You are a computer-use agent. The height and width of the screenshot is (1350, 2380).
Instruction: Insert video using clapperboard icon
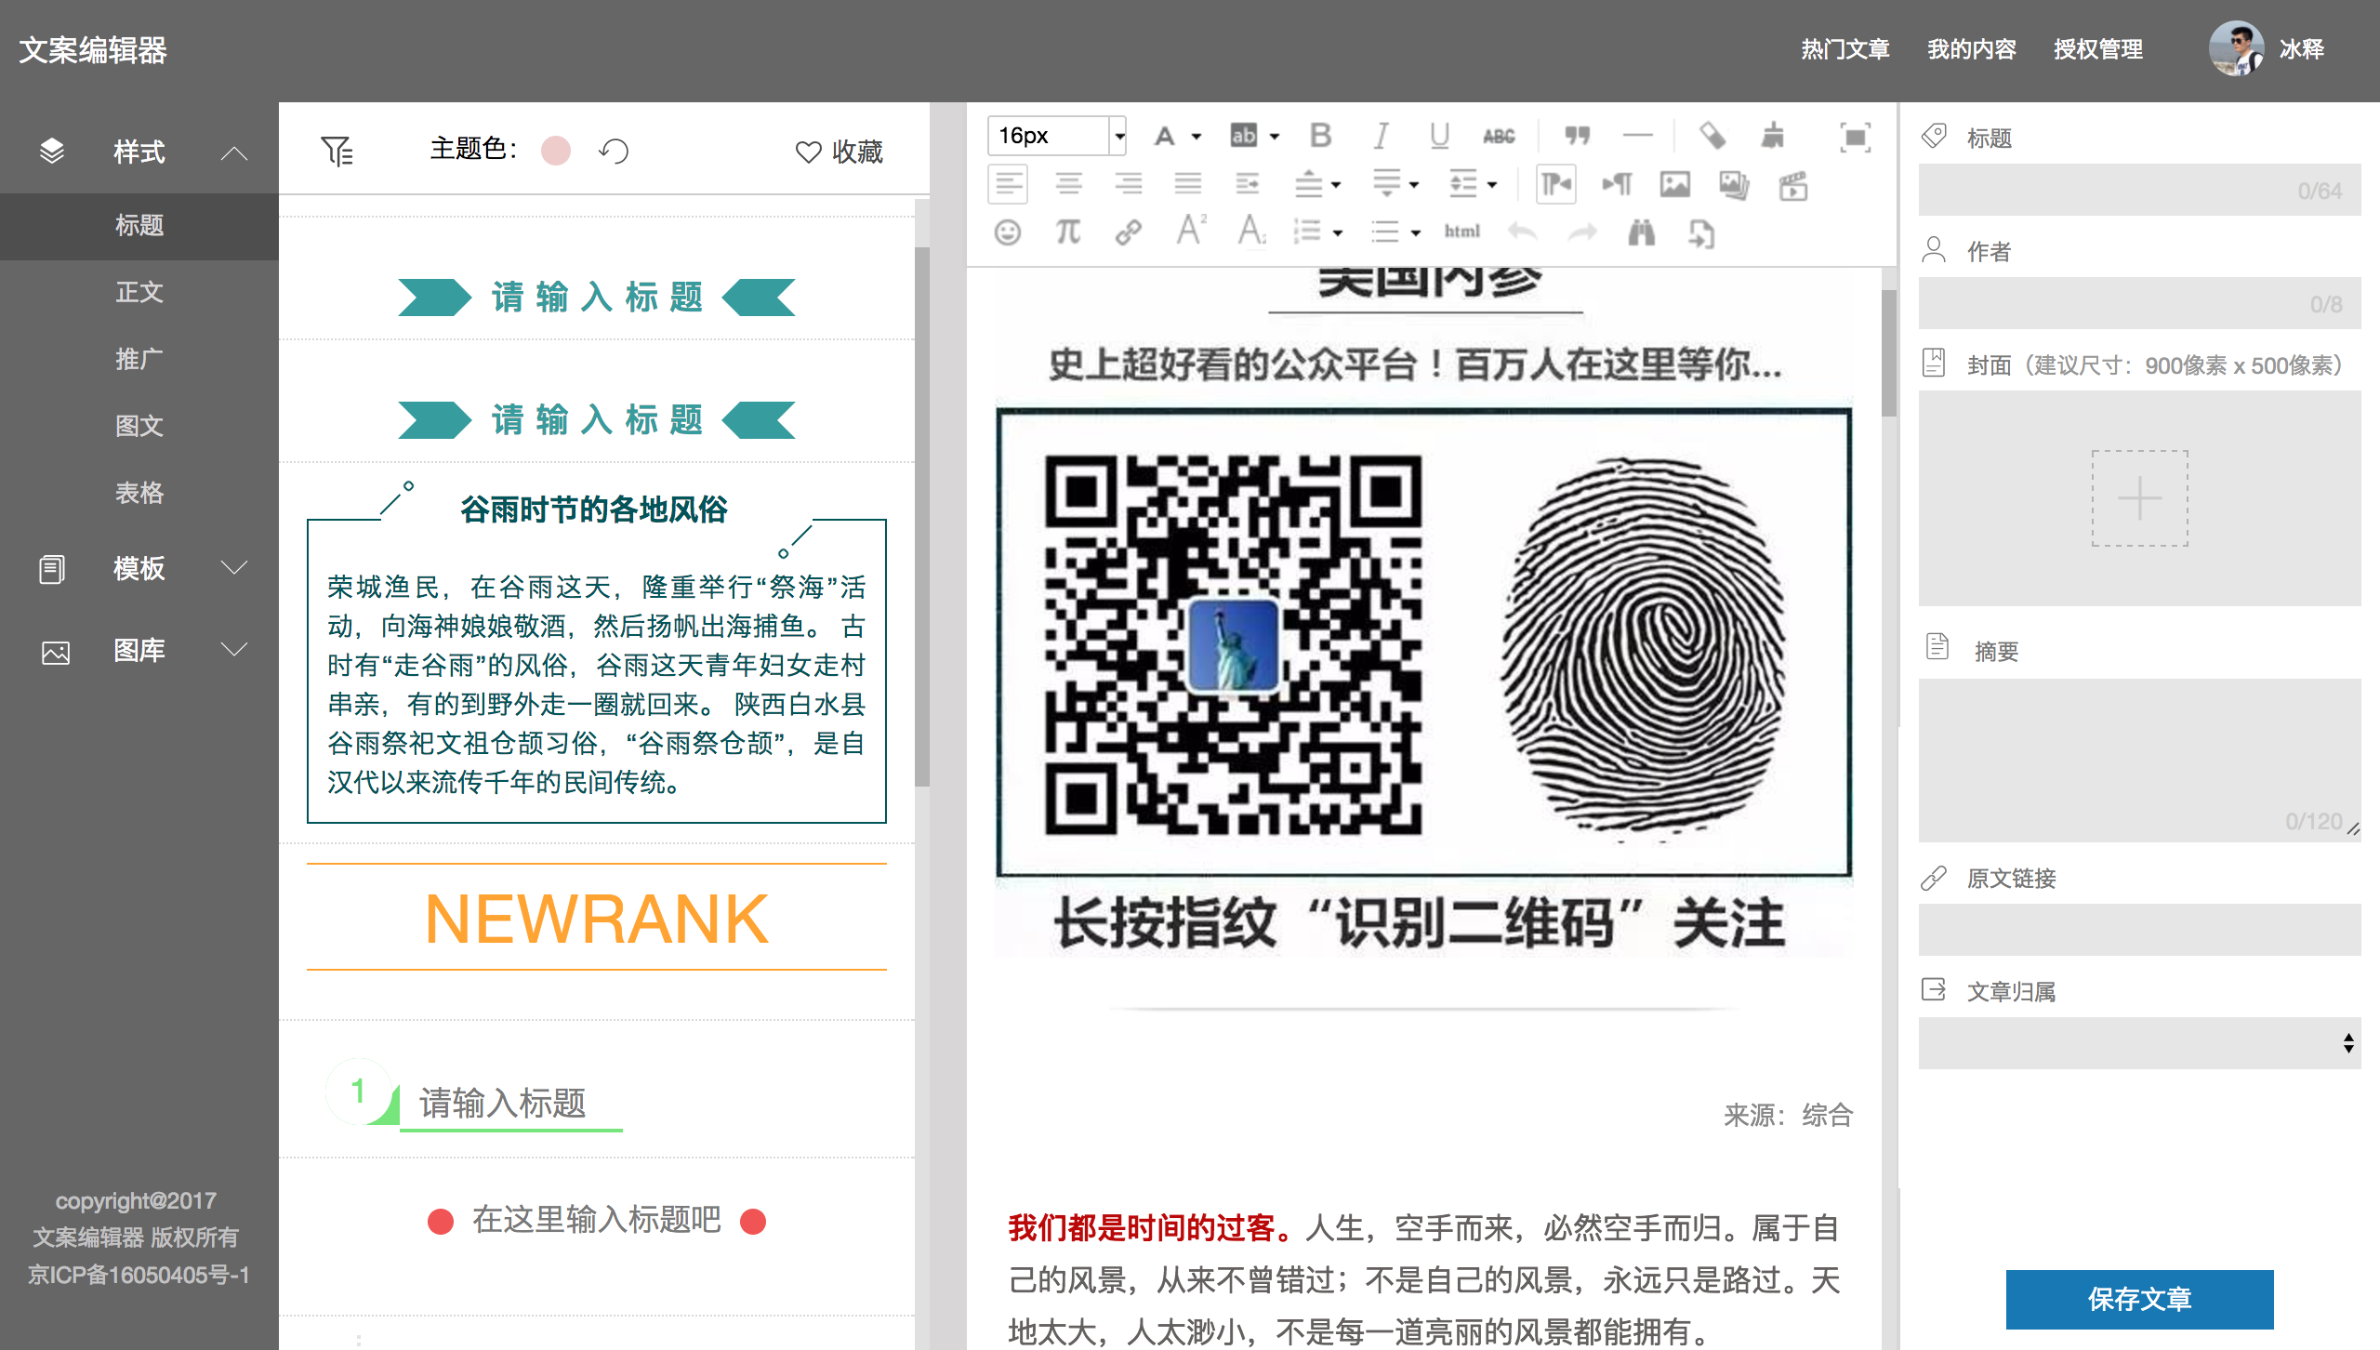(1793, 185)
